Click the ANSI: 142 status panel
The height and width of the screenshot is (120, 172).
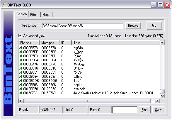tap(51, 110)
